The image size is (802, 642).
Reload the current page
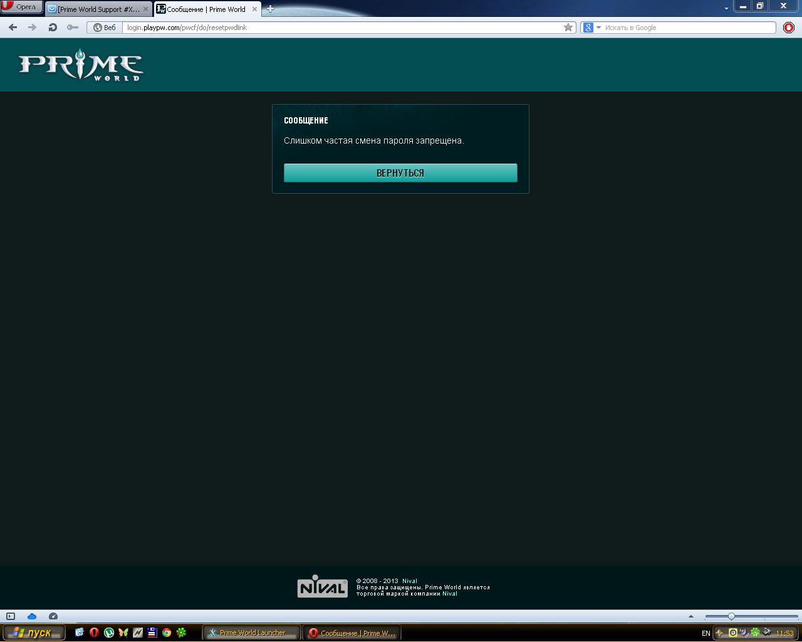[x=53, y=28]
